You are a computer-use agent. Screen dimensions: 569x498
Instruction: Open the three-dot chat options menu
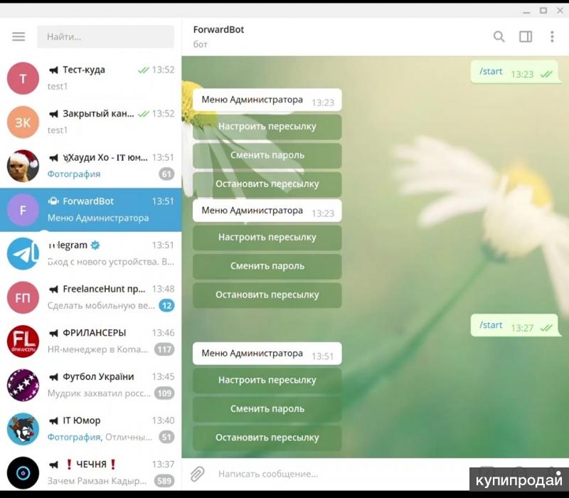552,36
